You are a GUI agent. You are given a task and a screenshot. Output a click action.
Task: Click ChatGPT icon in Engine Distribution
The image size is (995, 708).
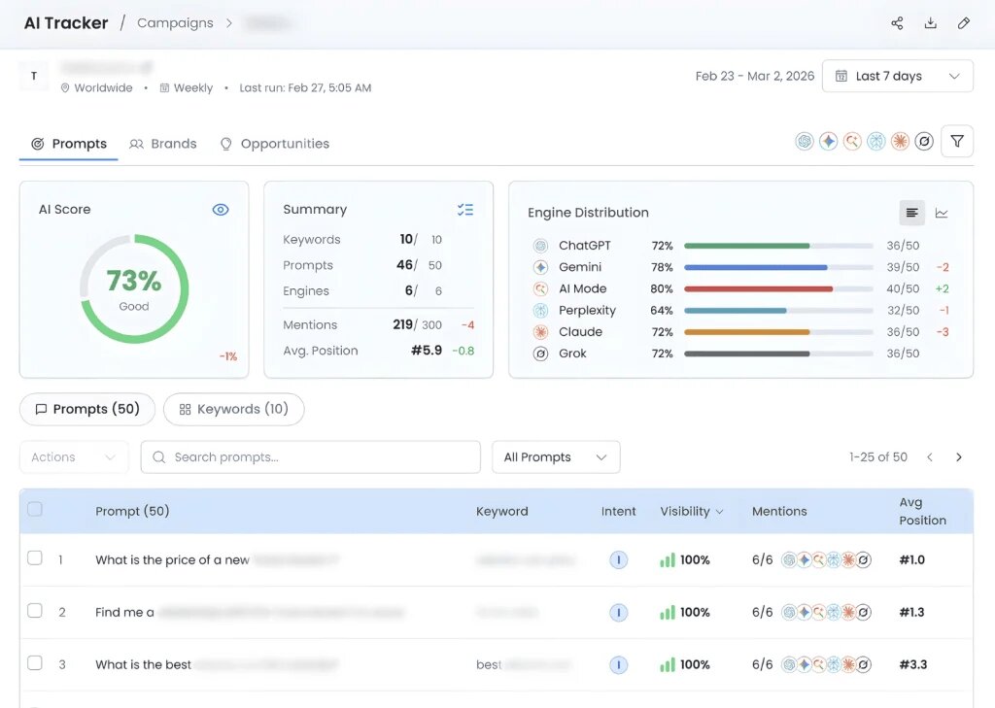click(540, 246)
